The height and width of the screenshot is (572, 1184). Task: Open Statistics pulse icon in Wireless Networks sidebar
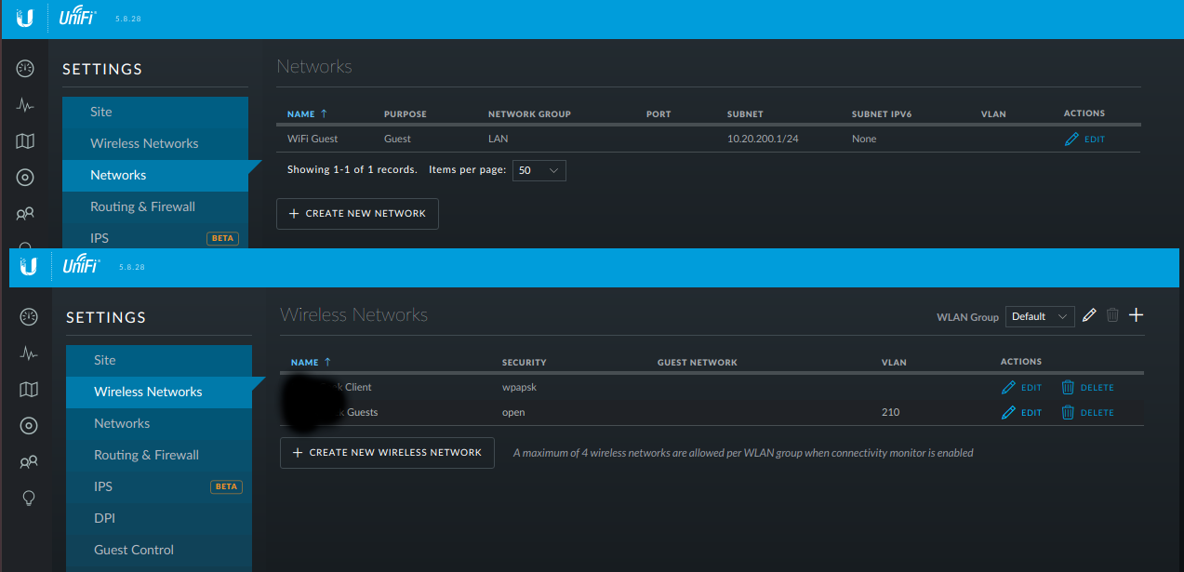(29, 353)
